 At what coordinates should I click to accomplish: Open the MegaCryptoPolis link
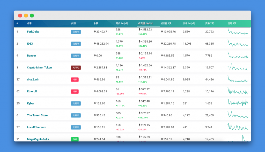pos(38,139)
